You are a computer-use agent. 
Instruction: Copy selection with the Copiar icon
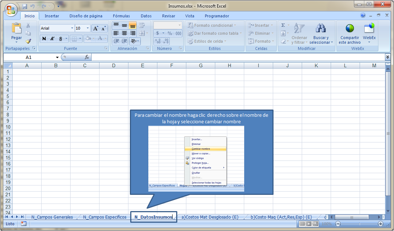click(28, 33)
